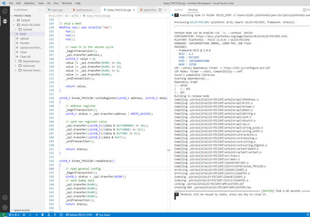Select the PlatformIO alien icon
Image resolution: width=310 pixels, height=217 pixels.
click(x=5, y=21)
